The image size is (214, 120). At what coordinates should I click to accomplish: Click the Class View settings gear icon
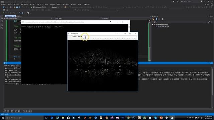point(163,19)
